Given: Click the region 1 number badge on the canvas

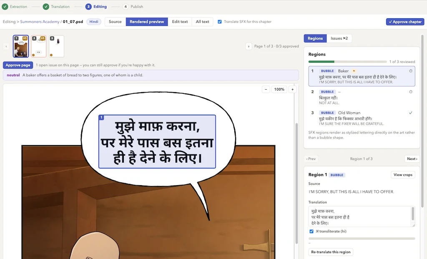Looking at the screenshot, I should [101, 117].
